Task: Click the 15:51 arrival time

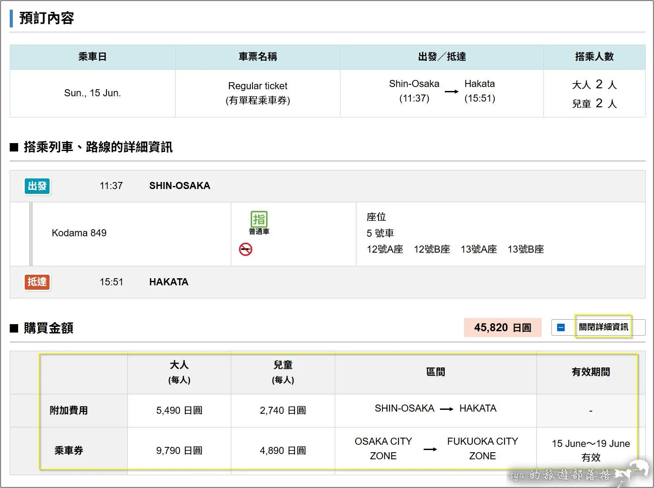Action: 111,282
